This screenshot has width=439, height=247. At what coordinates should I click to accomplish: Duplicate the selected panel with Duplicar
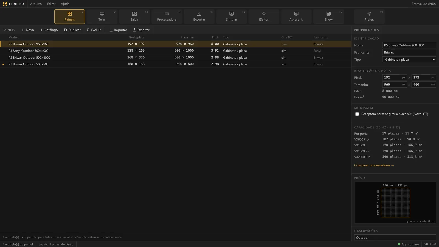(x=72, y=30)
